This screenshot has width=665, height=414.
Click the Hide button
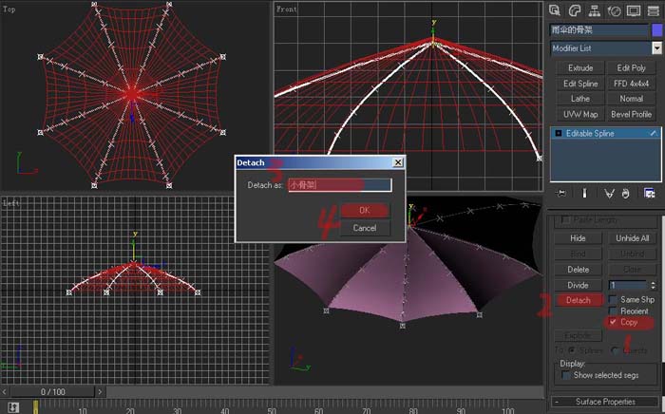[x=578, y=238]
